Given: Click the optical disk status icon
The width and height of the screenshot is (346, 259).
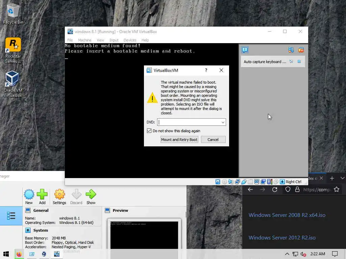Looking at the screenshot, I should [224, 182].
